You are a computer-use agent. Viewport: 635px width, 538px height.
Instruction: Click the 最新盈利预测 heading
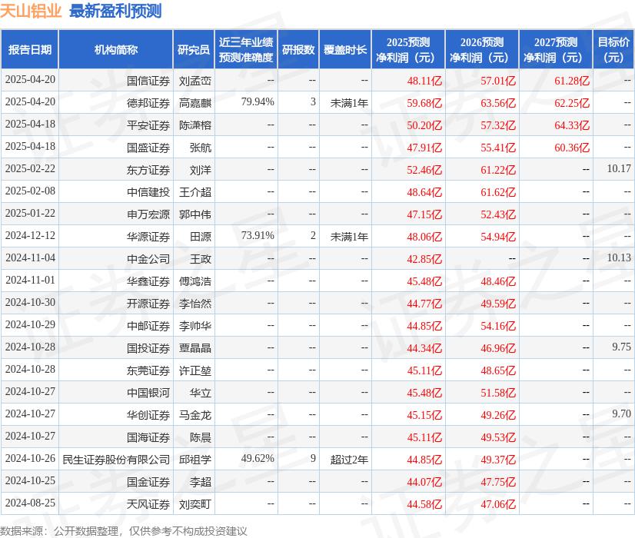click(115, 11)
